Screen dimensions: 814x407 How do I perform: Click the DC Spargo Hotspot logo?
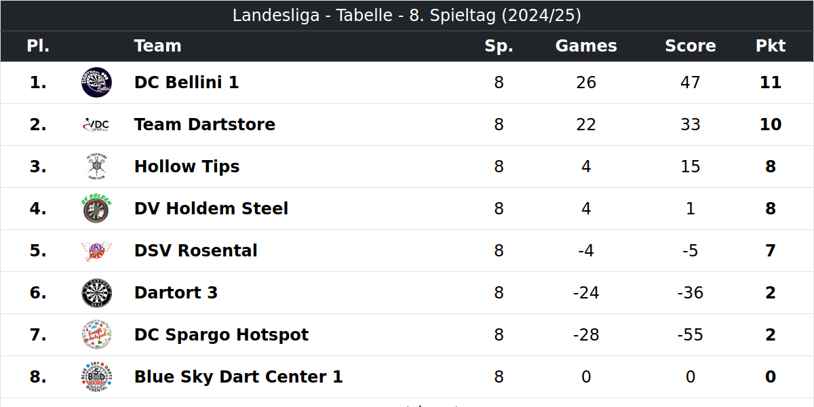pos(96,335)
